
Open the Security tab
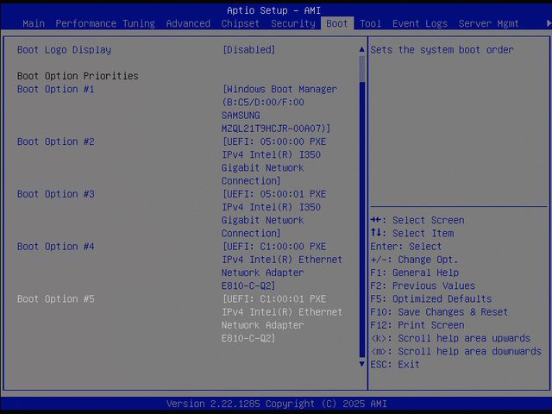click(293, 23)
